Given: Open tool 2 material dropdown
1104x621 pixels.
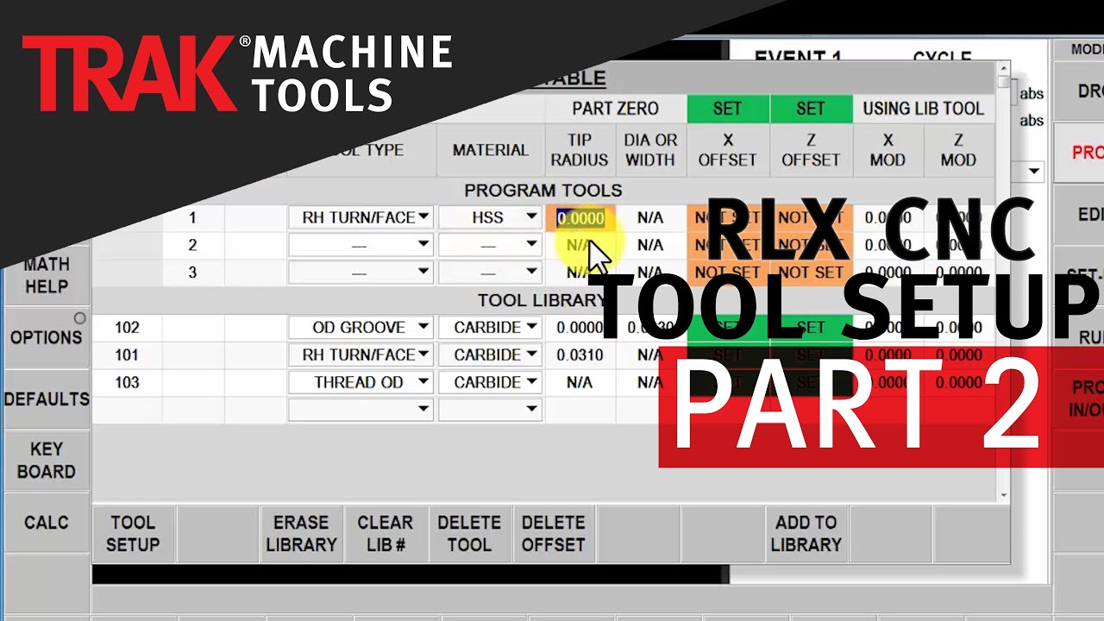Looking at the screenshot, I should [490, 246].
